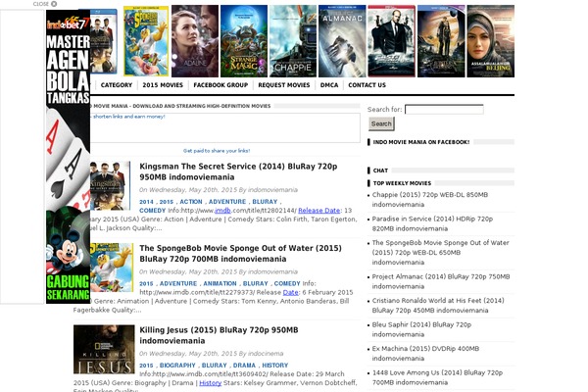Open Cristiano Ronaldo World at His Feet link
Image resolution: width=588 pixels, height=392 pixels.
pyautogui.click(x=438, y=306)
